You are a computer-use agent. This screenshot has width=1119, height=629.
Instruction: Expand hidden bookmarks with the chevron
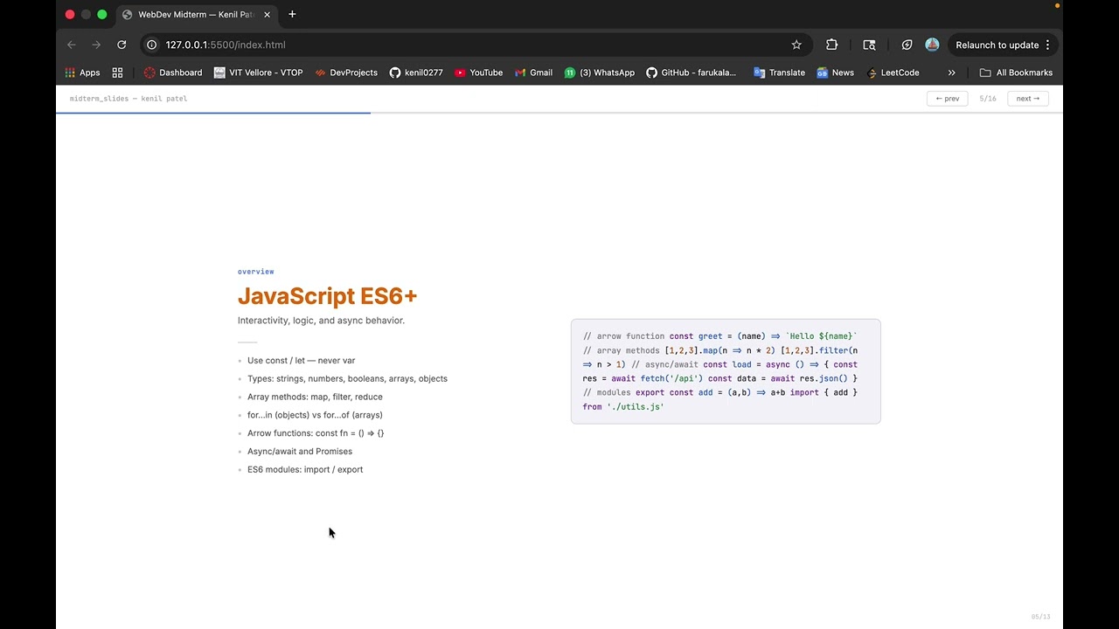[x=951, y=73]
